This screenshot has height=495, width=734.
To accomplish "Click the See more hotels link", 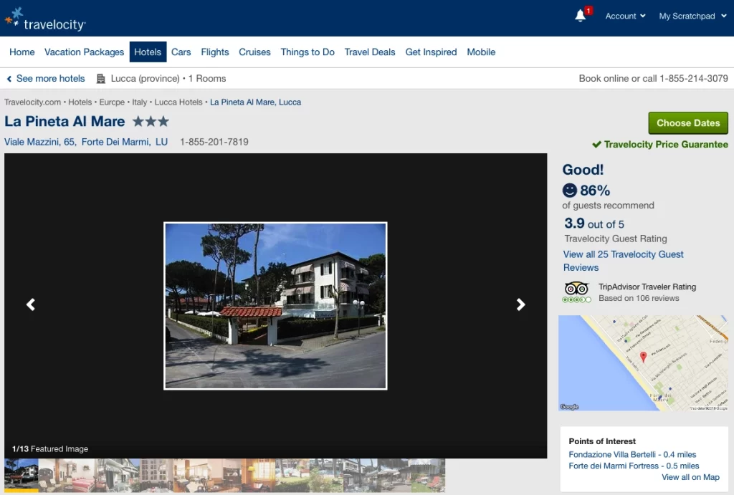I will [46, 79].
